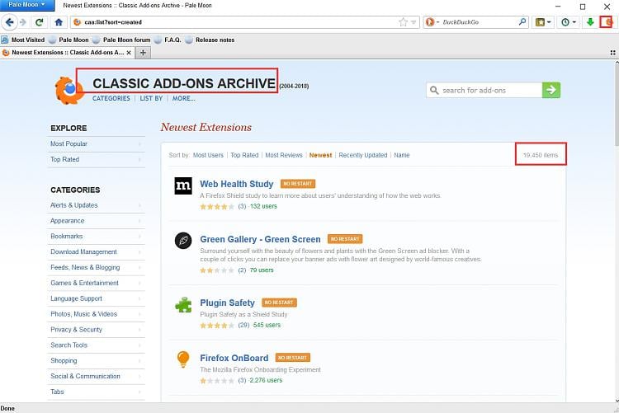Open the Bookmarks menu toolbar button

click(x=543, y=22)
